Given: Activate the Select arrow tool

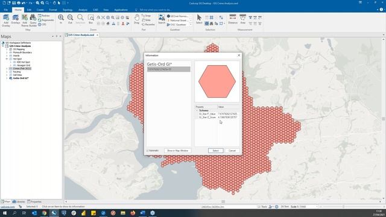Looking at the screenshot, I should (x=199, y=19).
